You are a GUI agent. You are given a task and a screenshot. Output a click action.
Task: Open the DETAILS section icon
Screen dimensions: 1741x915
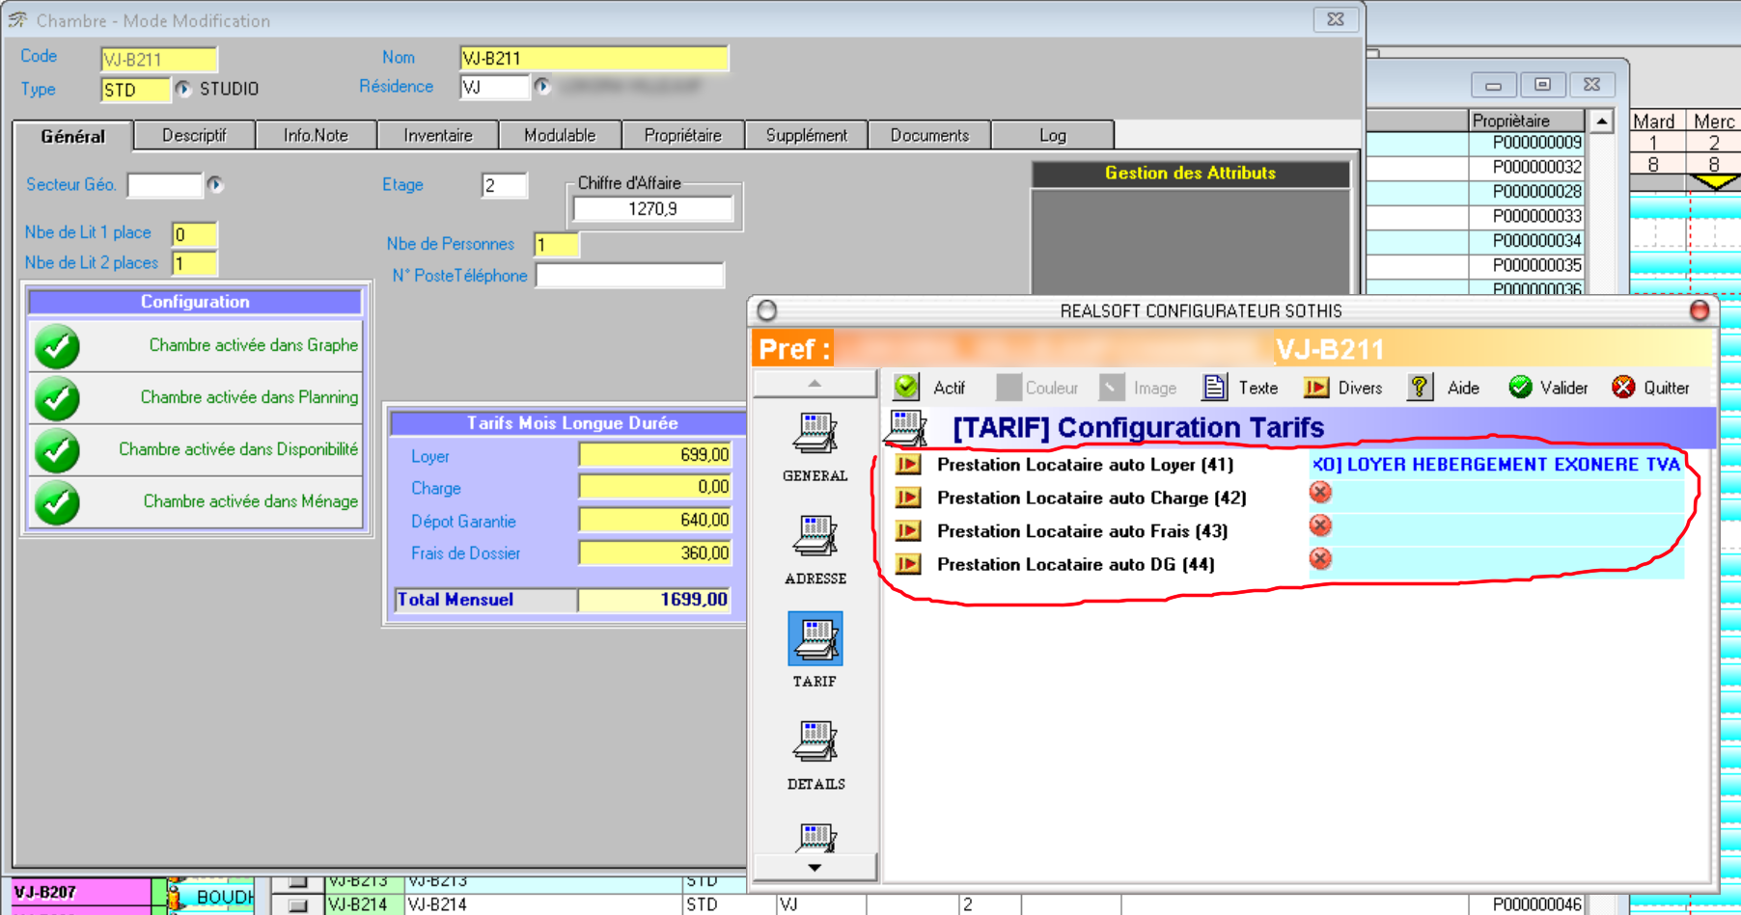[x=815, y=742]
